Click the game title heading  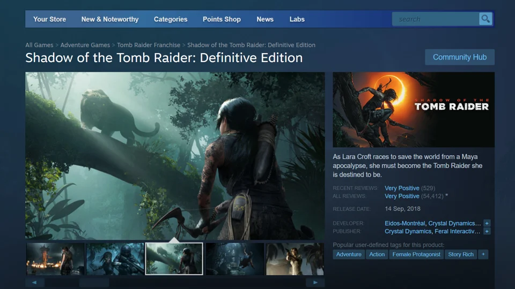pyautogui.click(x=164, y=58)
